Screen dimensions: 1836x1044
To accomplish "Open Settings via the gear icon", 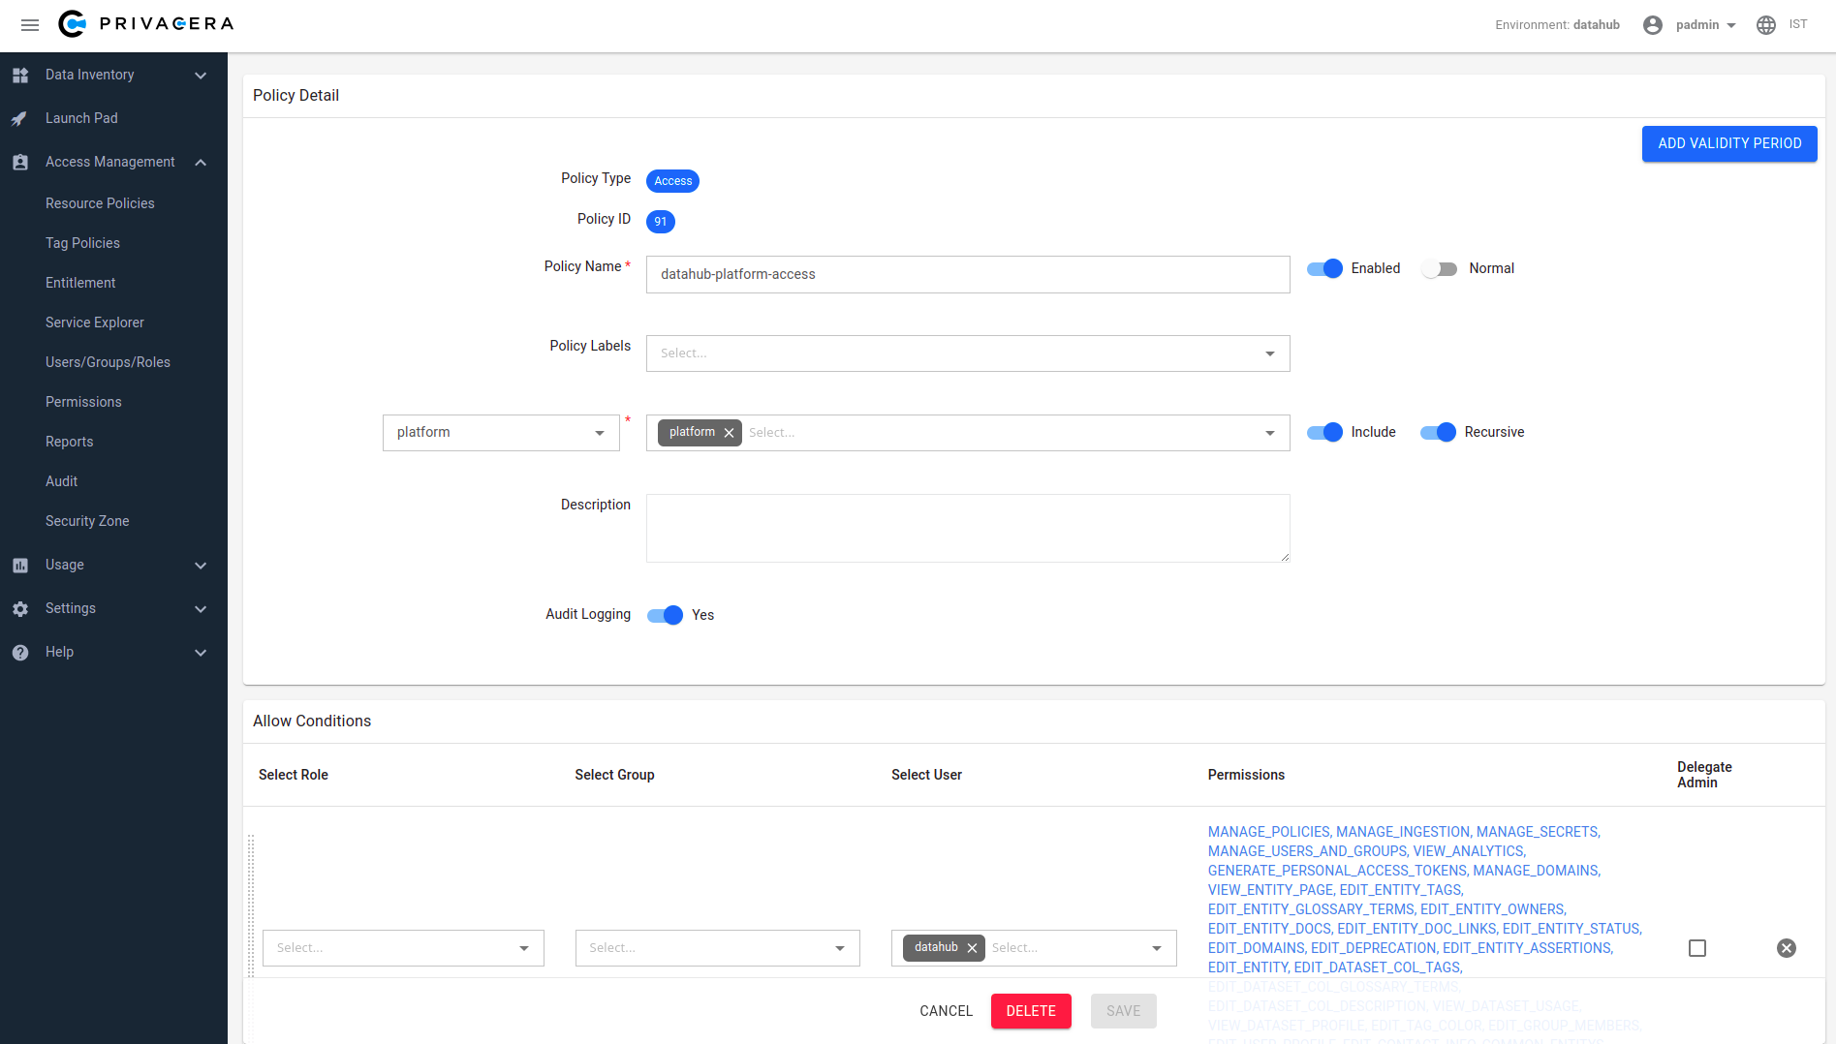I will pyautogui.click(x=19, y=608).
